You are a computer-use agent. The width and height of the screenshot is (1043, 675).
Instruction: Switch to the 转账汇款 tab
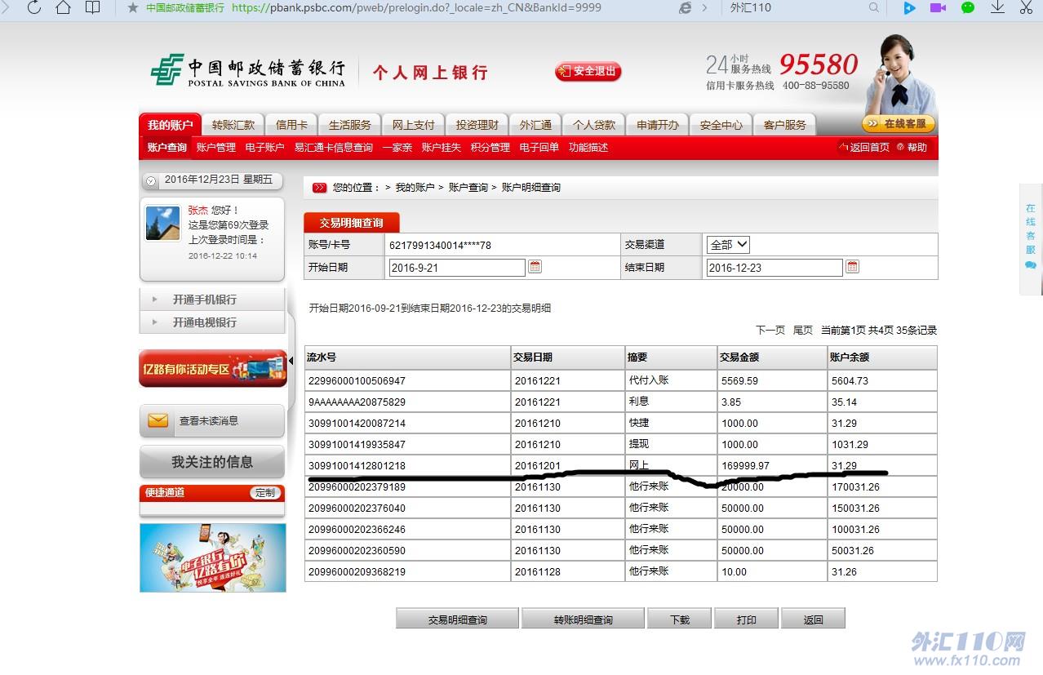point(233,125)
